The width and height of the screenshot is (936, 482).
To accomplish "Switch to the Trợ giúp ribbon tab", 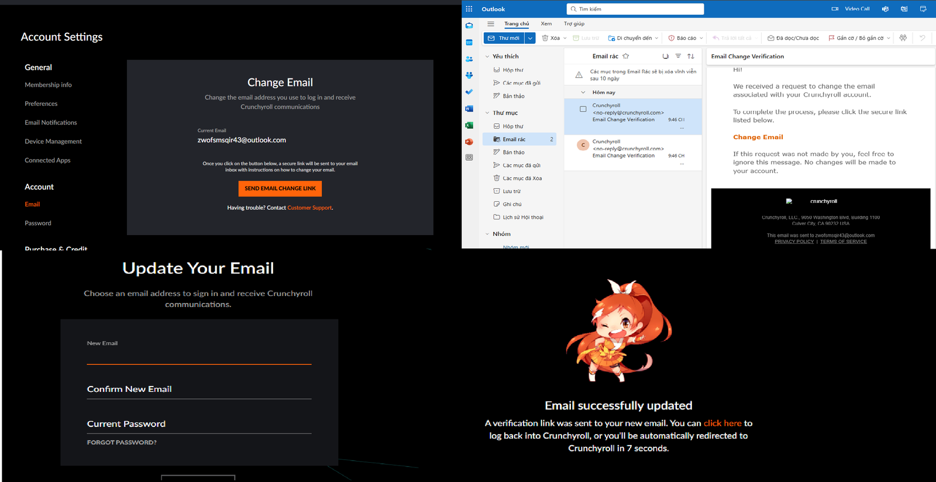I will pos(574,24).
